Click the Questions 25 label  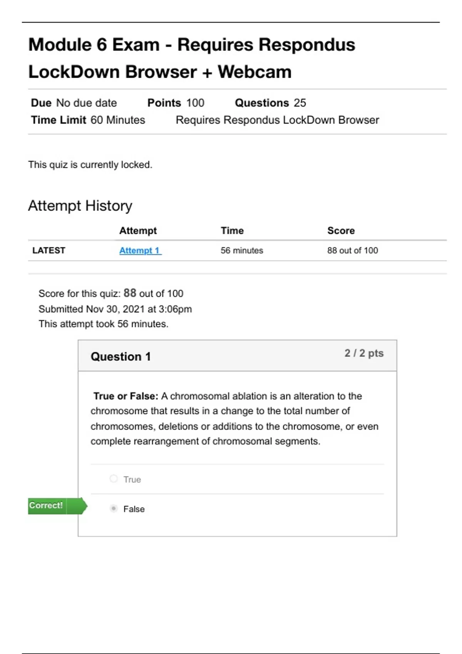point(270,103)
